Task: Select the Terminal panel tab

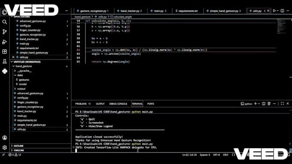Action: pyautogui.click(x=137, y=104)
